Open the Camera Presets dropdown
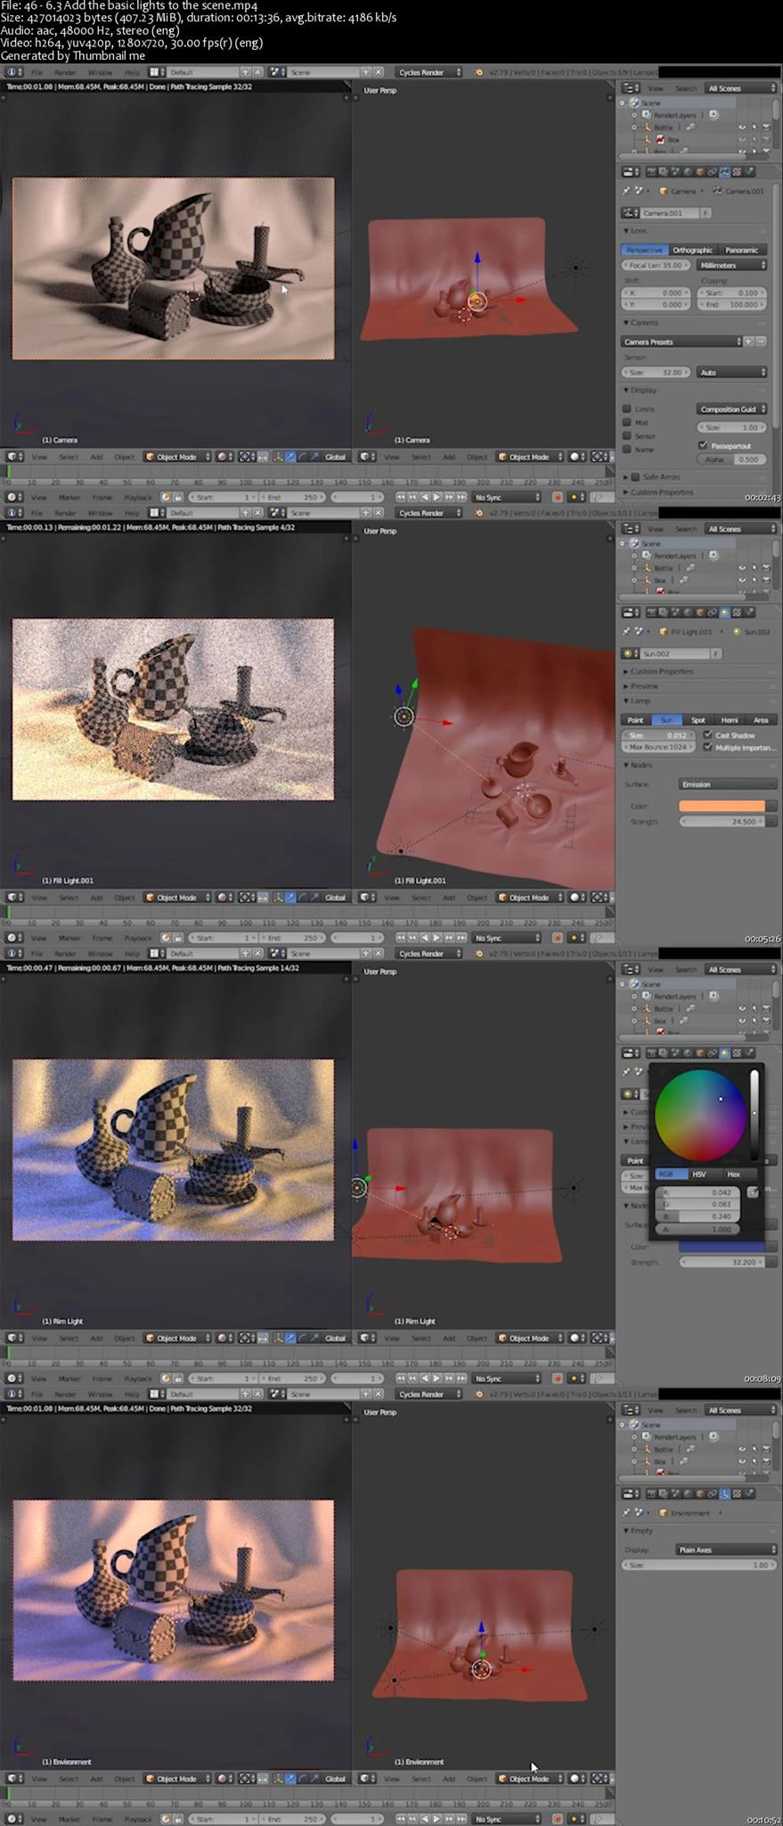Viewport: 783px width, 1826px height. (681, 341)
